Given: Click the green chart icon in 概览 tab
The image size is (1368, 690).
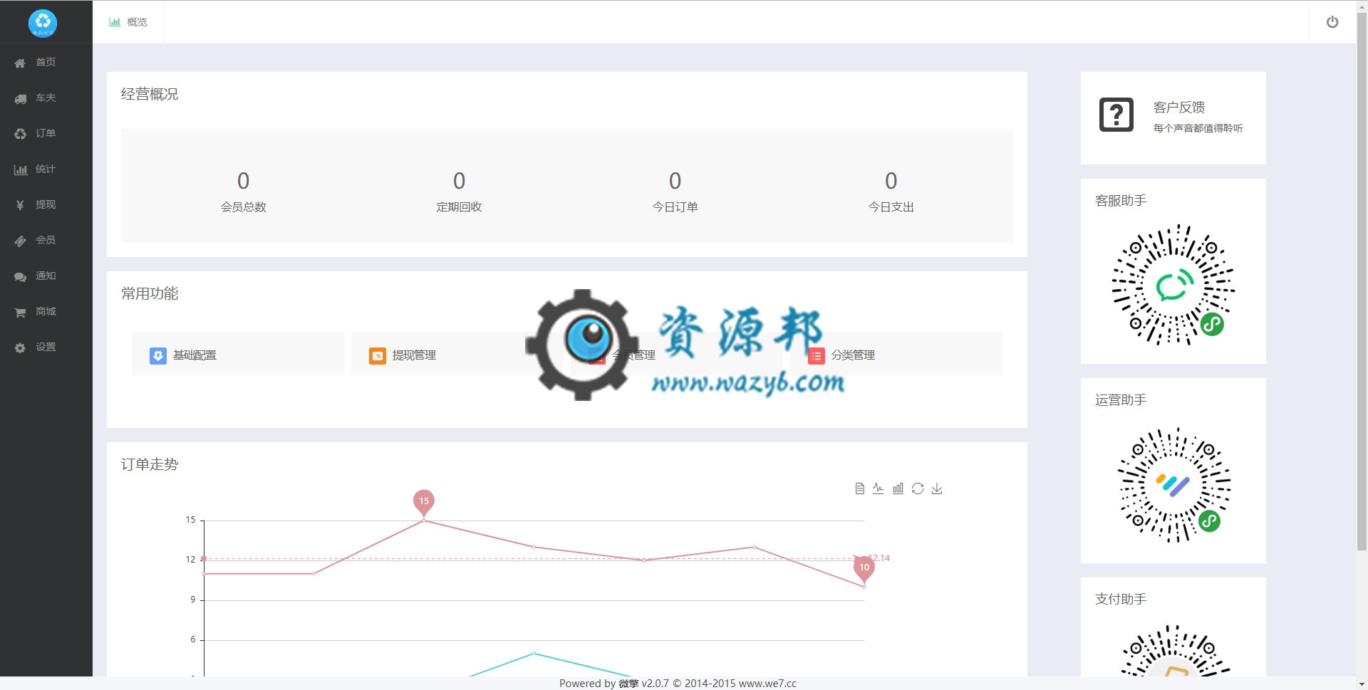Looking at the screenshot, I should tap(115, 22).
